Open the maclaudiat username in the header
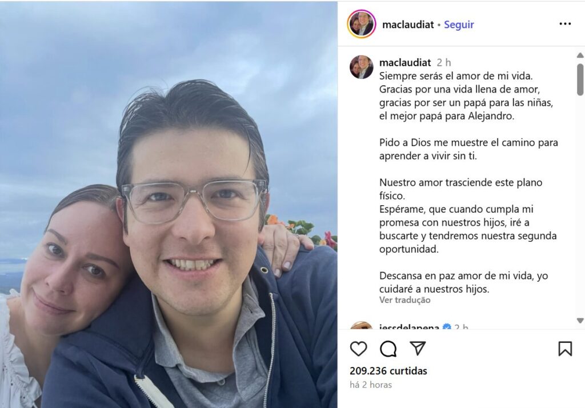Screen dimensions: 585x408 [x=408, y=25]
